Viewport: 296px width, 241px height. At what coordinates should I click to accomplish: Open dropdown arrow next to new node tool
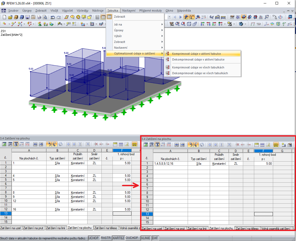click(9, 24)
